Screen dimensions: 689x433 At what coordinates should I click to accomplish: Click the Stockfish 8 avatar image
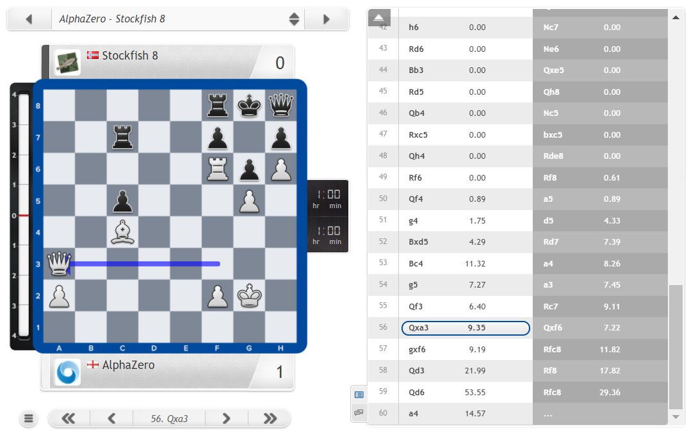pos(67,62)
